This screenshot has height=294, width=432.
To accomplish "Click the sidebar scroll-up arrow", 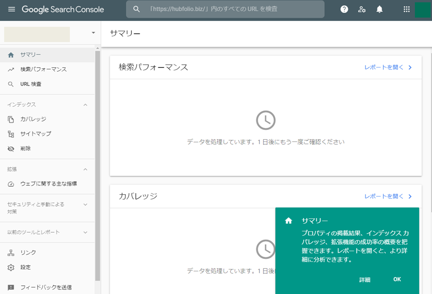I will [x=98, y=48].
